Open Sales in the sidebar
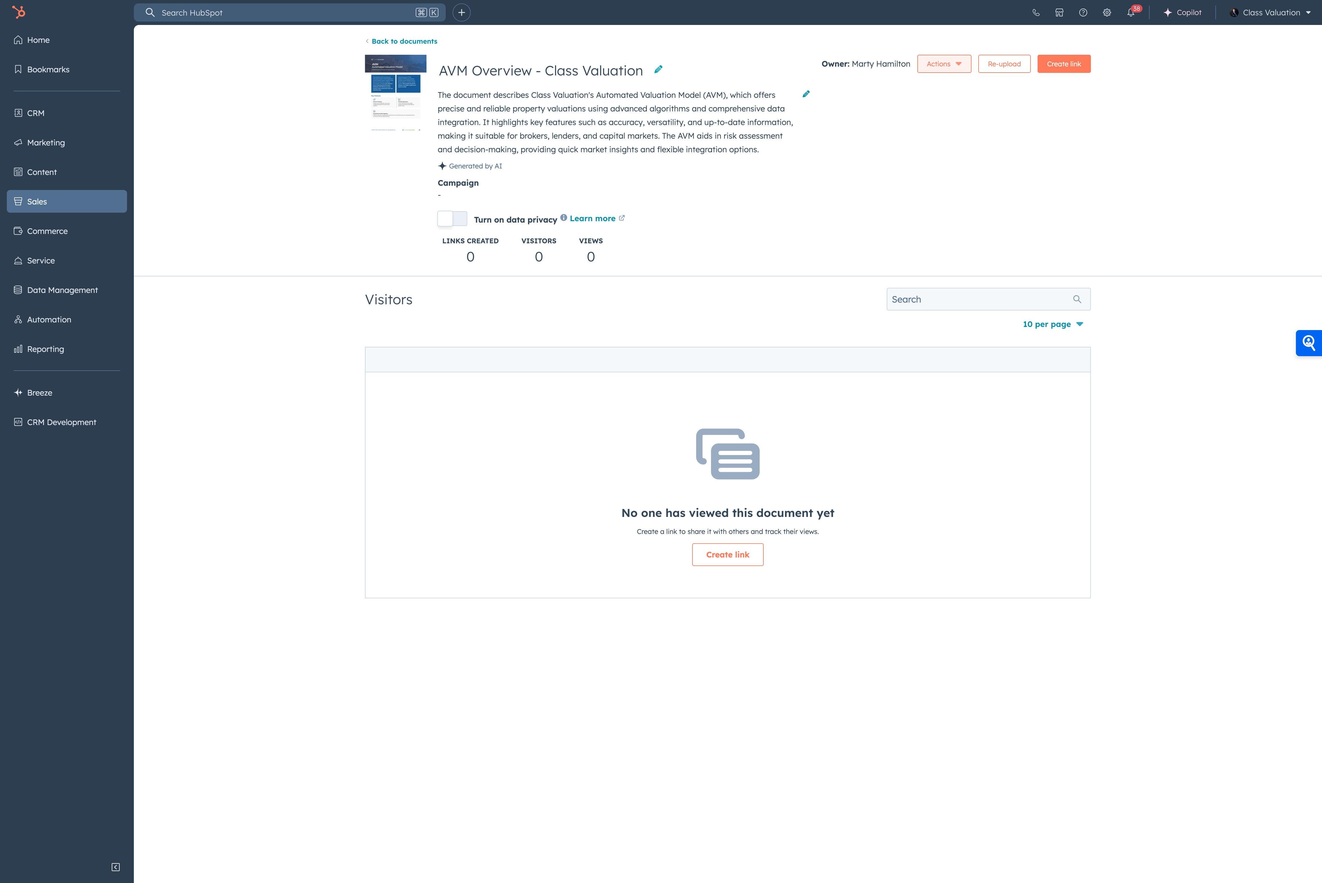 [66, 201]
